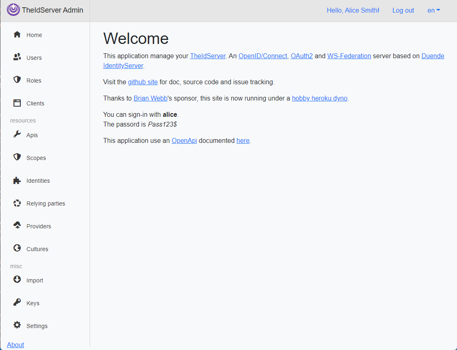Click the OpenApi link
457x350 pixels.
[x=184, y=141]
